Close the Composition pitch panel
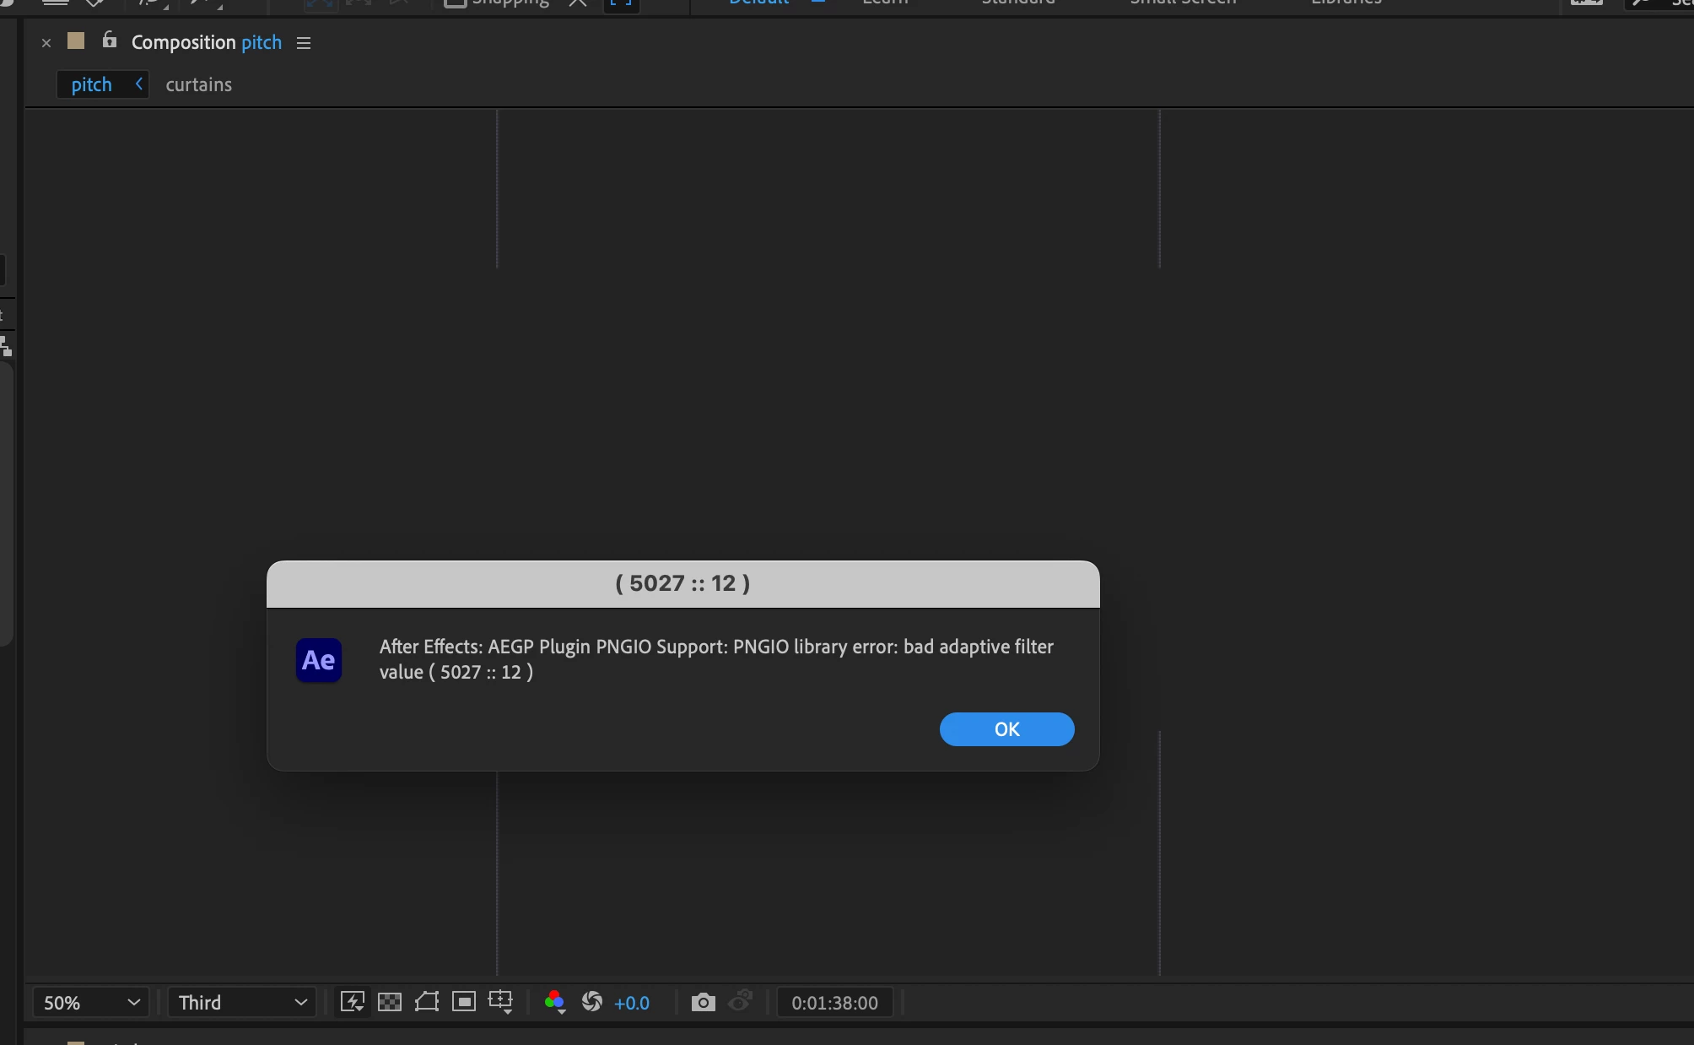The image size is (1694, 1045). (x=46, y=43)
